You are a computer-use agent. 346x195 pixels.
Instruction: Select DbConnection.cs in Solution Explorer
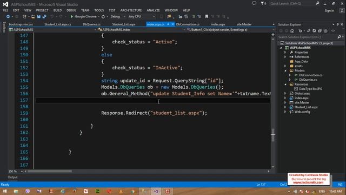click(311, 75)
